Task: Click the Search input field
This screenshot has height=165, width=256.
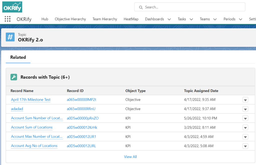Action: (189, 7)
